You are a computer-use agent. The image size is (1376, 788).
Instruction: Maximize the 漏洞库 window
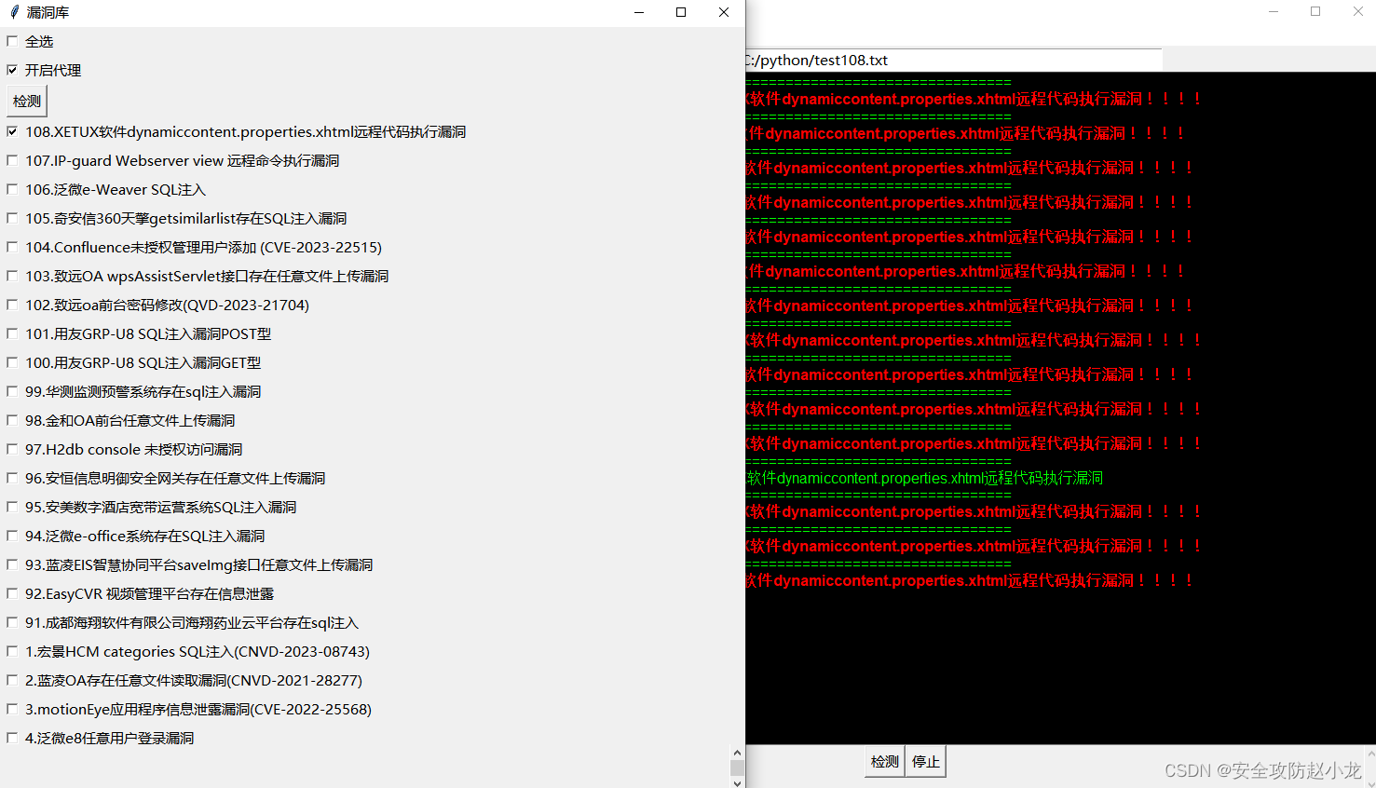(681, 12)
